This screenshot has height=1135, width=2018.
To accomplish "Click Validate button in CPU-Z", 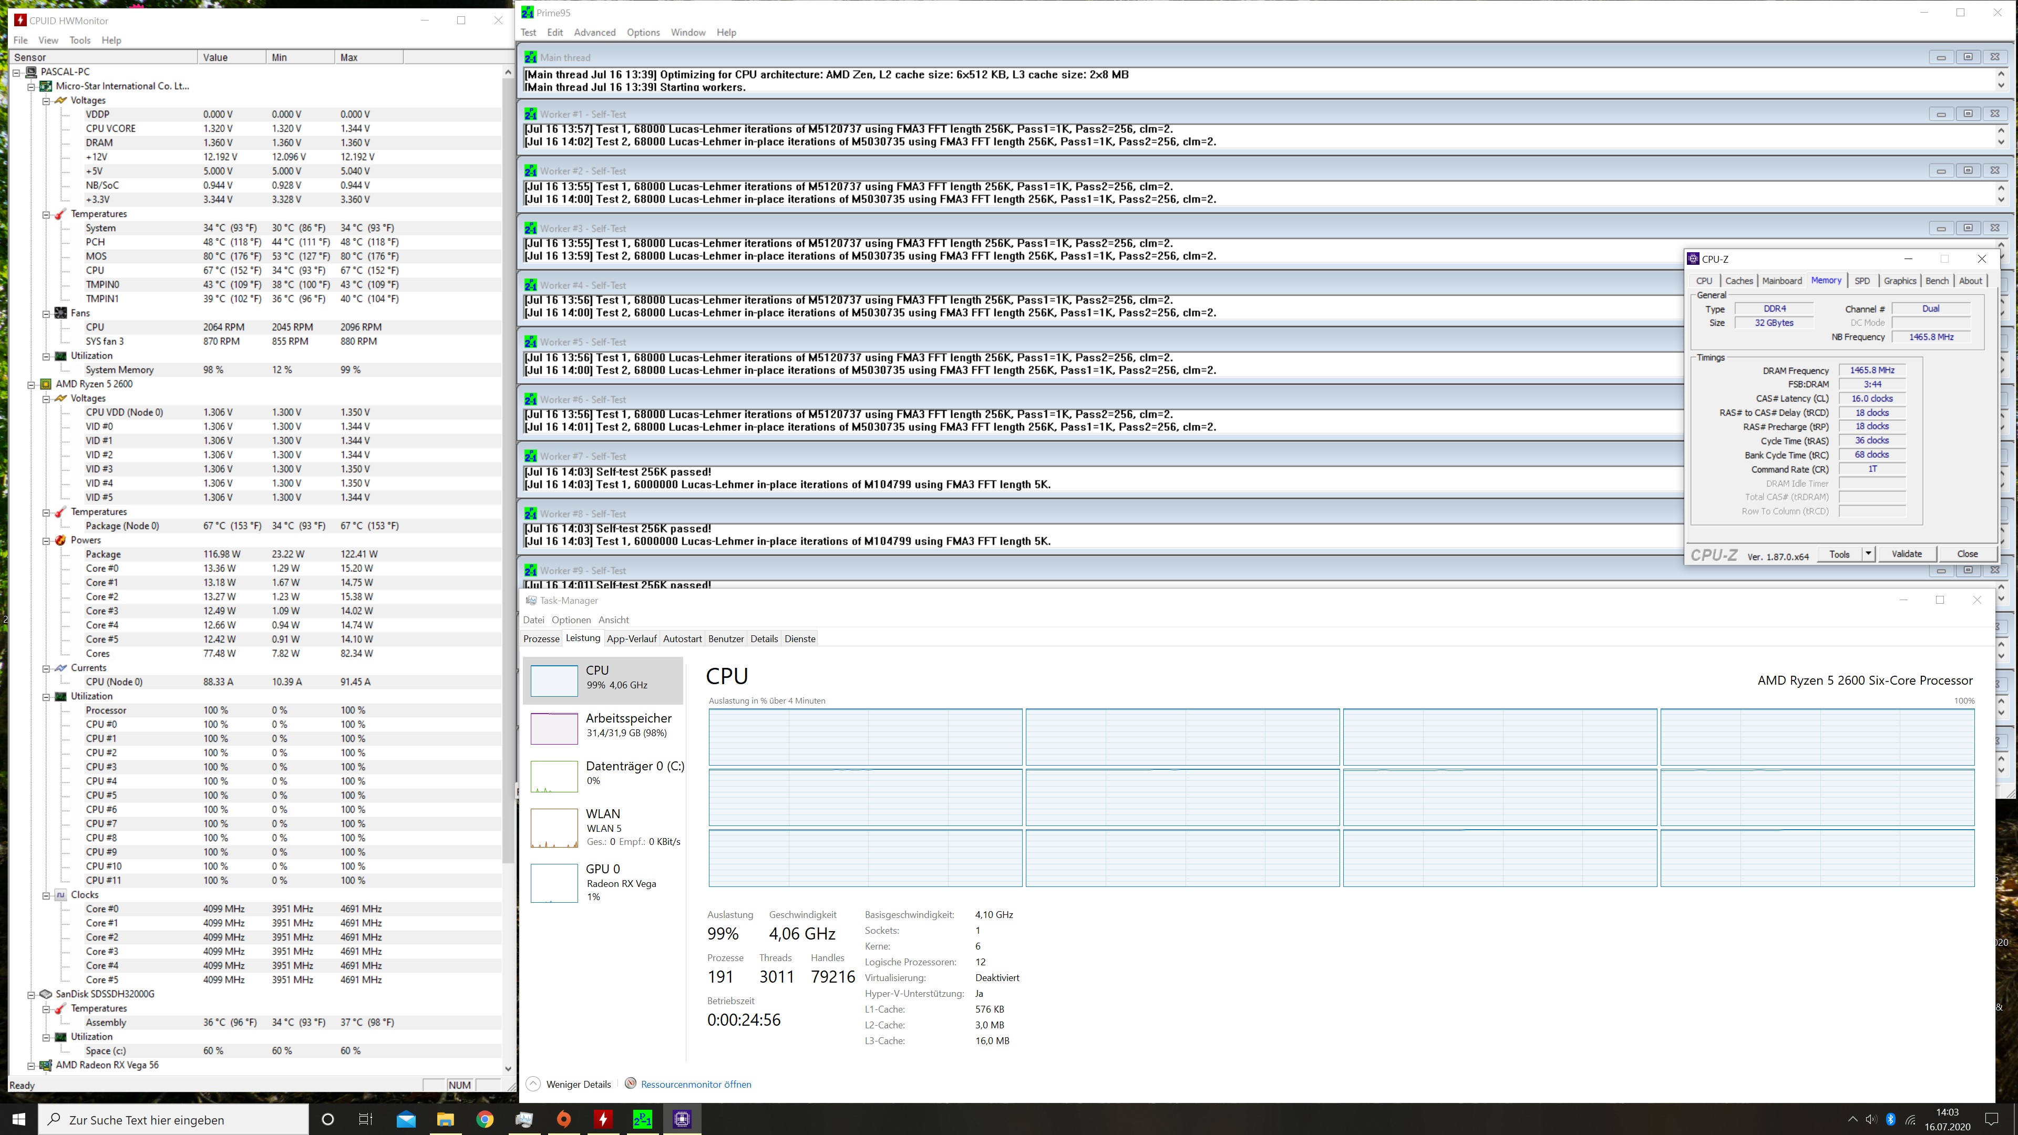I will tap(1906, 554).
